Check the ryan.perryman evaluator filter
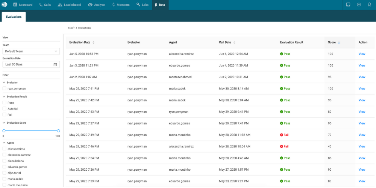This screenshot has width=376, height=188. click(4, 88)
